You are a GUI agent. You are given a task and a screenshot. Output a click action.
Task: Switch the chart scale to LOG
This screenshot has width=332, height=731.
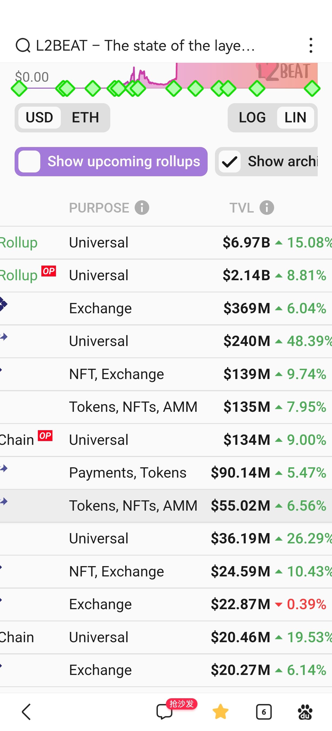point(252,118)
